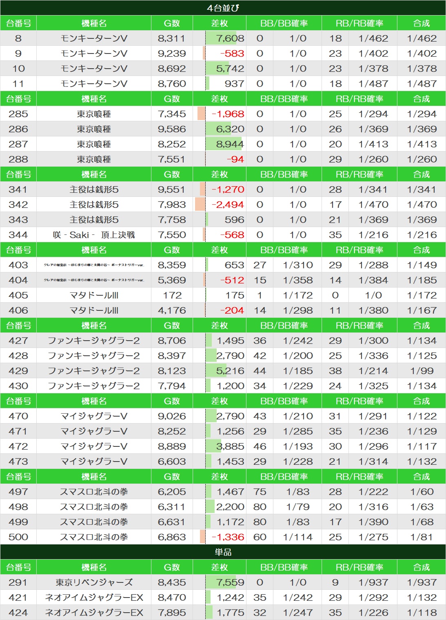Image resolution: width=446 pixels, height=620 pixels.
Task: Click the 4台並び section header
Action: coord(223,8)
